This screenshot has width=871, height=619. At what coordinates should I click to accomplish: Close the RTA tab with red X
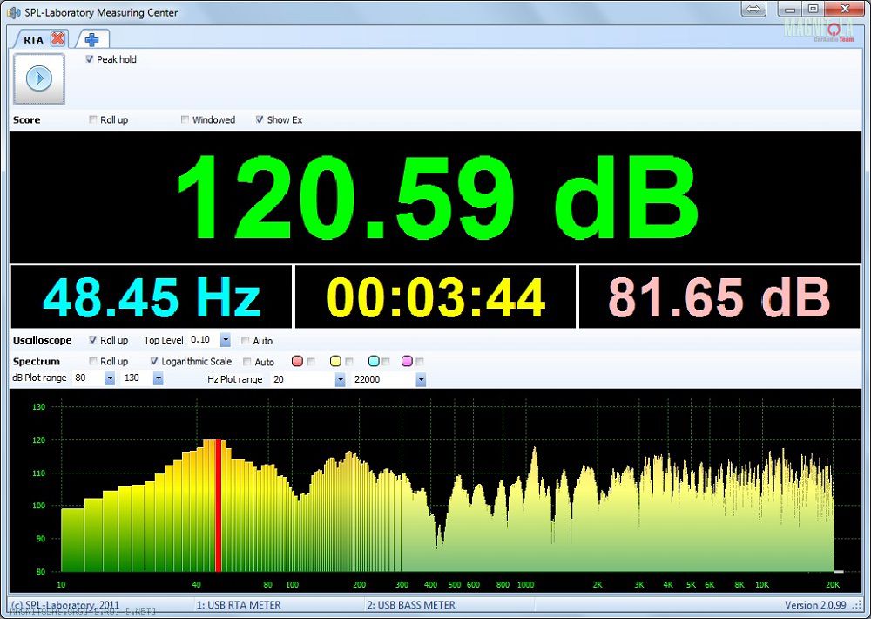point(57,38)
